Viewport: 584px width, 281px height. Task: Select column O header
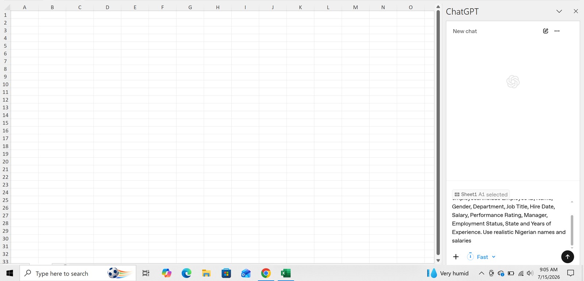(x=411, y=7)
